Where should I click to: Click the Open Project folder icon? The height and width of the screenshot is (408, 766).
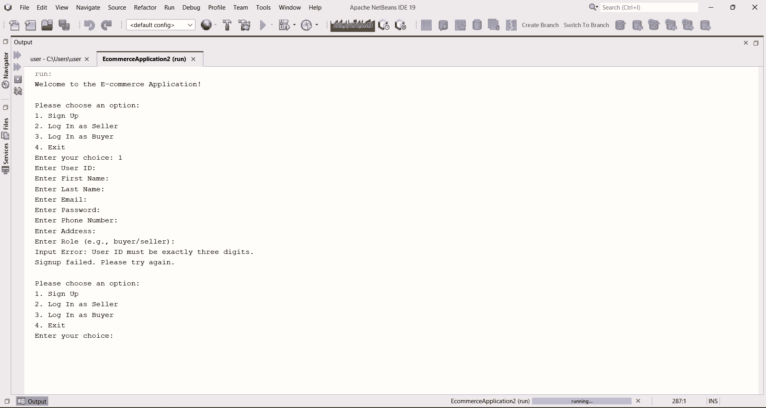coord(47,25)
